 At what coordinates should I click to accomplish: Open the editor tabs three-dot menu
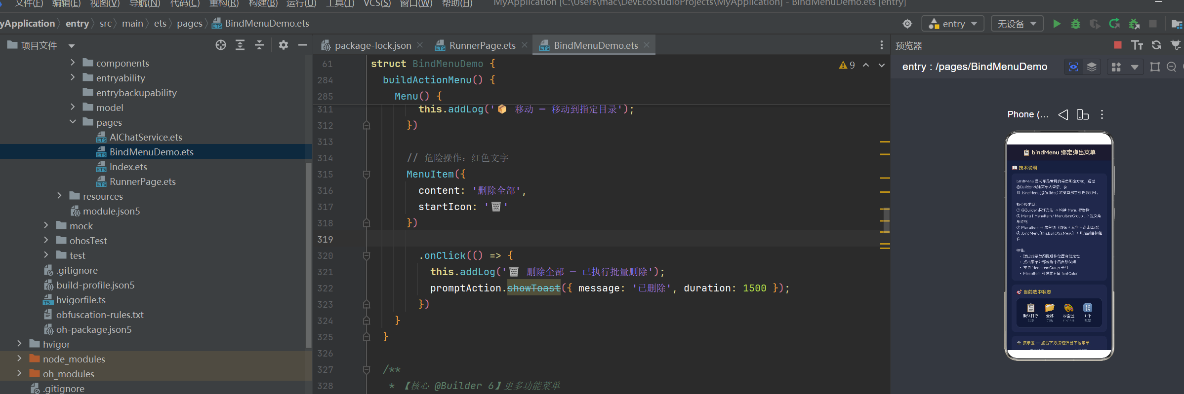882,45
